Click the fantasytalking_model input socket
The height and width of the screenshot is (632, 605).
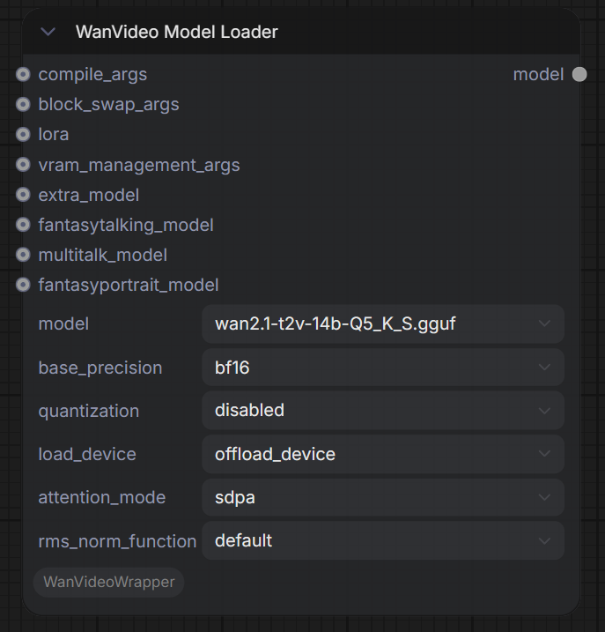23,225
